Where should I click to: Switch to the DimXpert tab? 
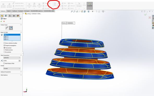coord(27,11)
